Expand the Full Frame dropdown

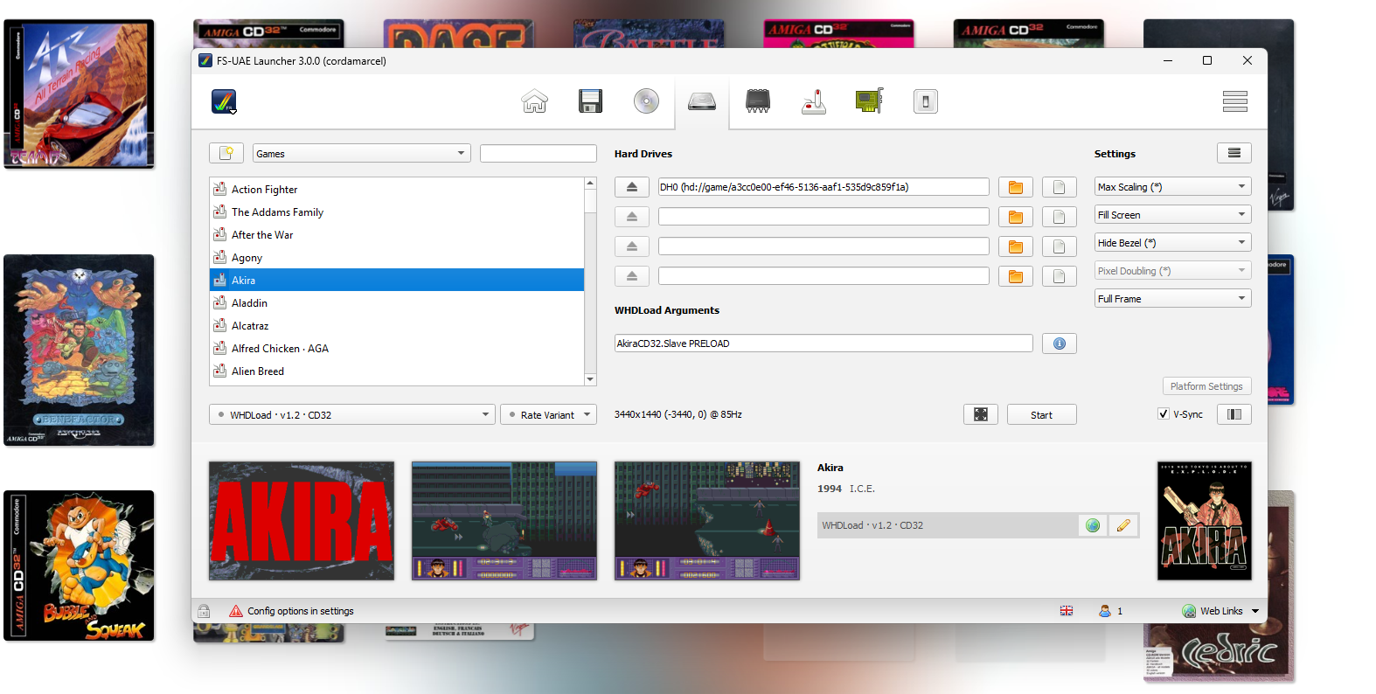coord(1172,299)
